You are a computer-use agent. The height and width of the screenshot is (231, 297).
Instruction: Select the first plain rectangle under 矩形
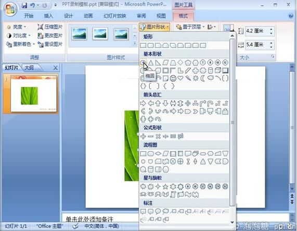tap(143, 45)
